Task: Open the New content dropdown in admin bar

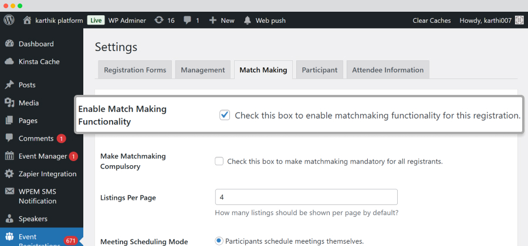Action: point(222,20)
